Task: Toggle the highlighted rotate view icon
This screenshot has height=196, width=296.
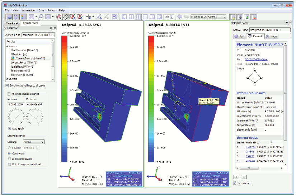Action: click(x=66, y=17)
